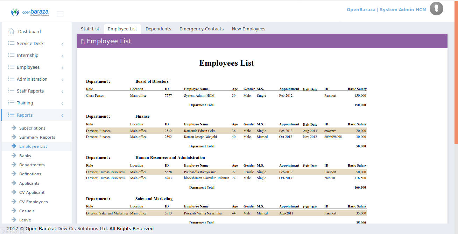This screenshot has height=234, width=458.
Task: Click the Service Desk list icon
Action: point(11,43)
